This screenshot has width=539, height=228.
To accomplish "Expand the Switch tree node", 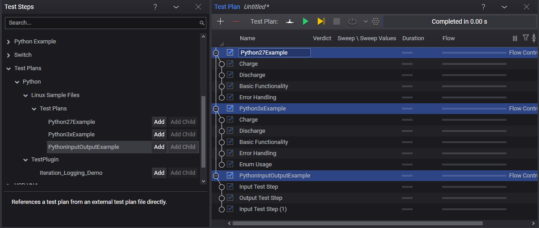I will coord(8,55).
